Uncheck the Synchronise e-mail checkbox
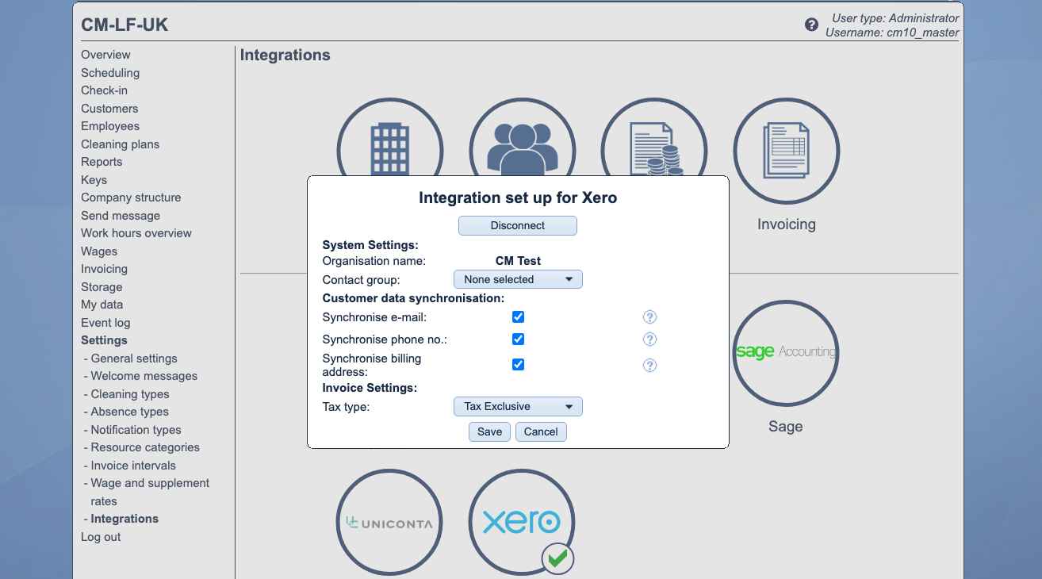This screenshot has height=579, width=1042. [518, 317]
